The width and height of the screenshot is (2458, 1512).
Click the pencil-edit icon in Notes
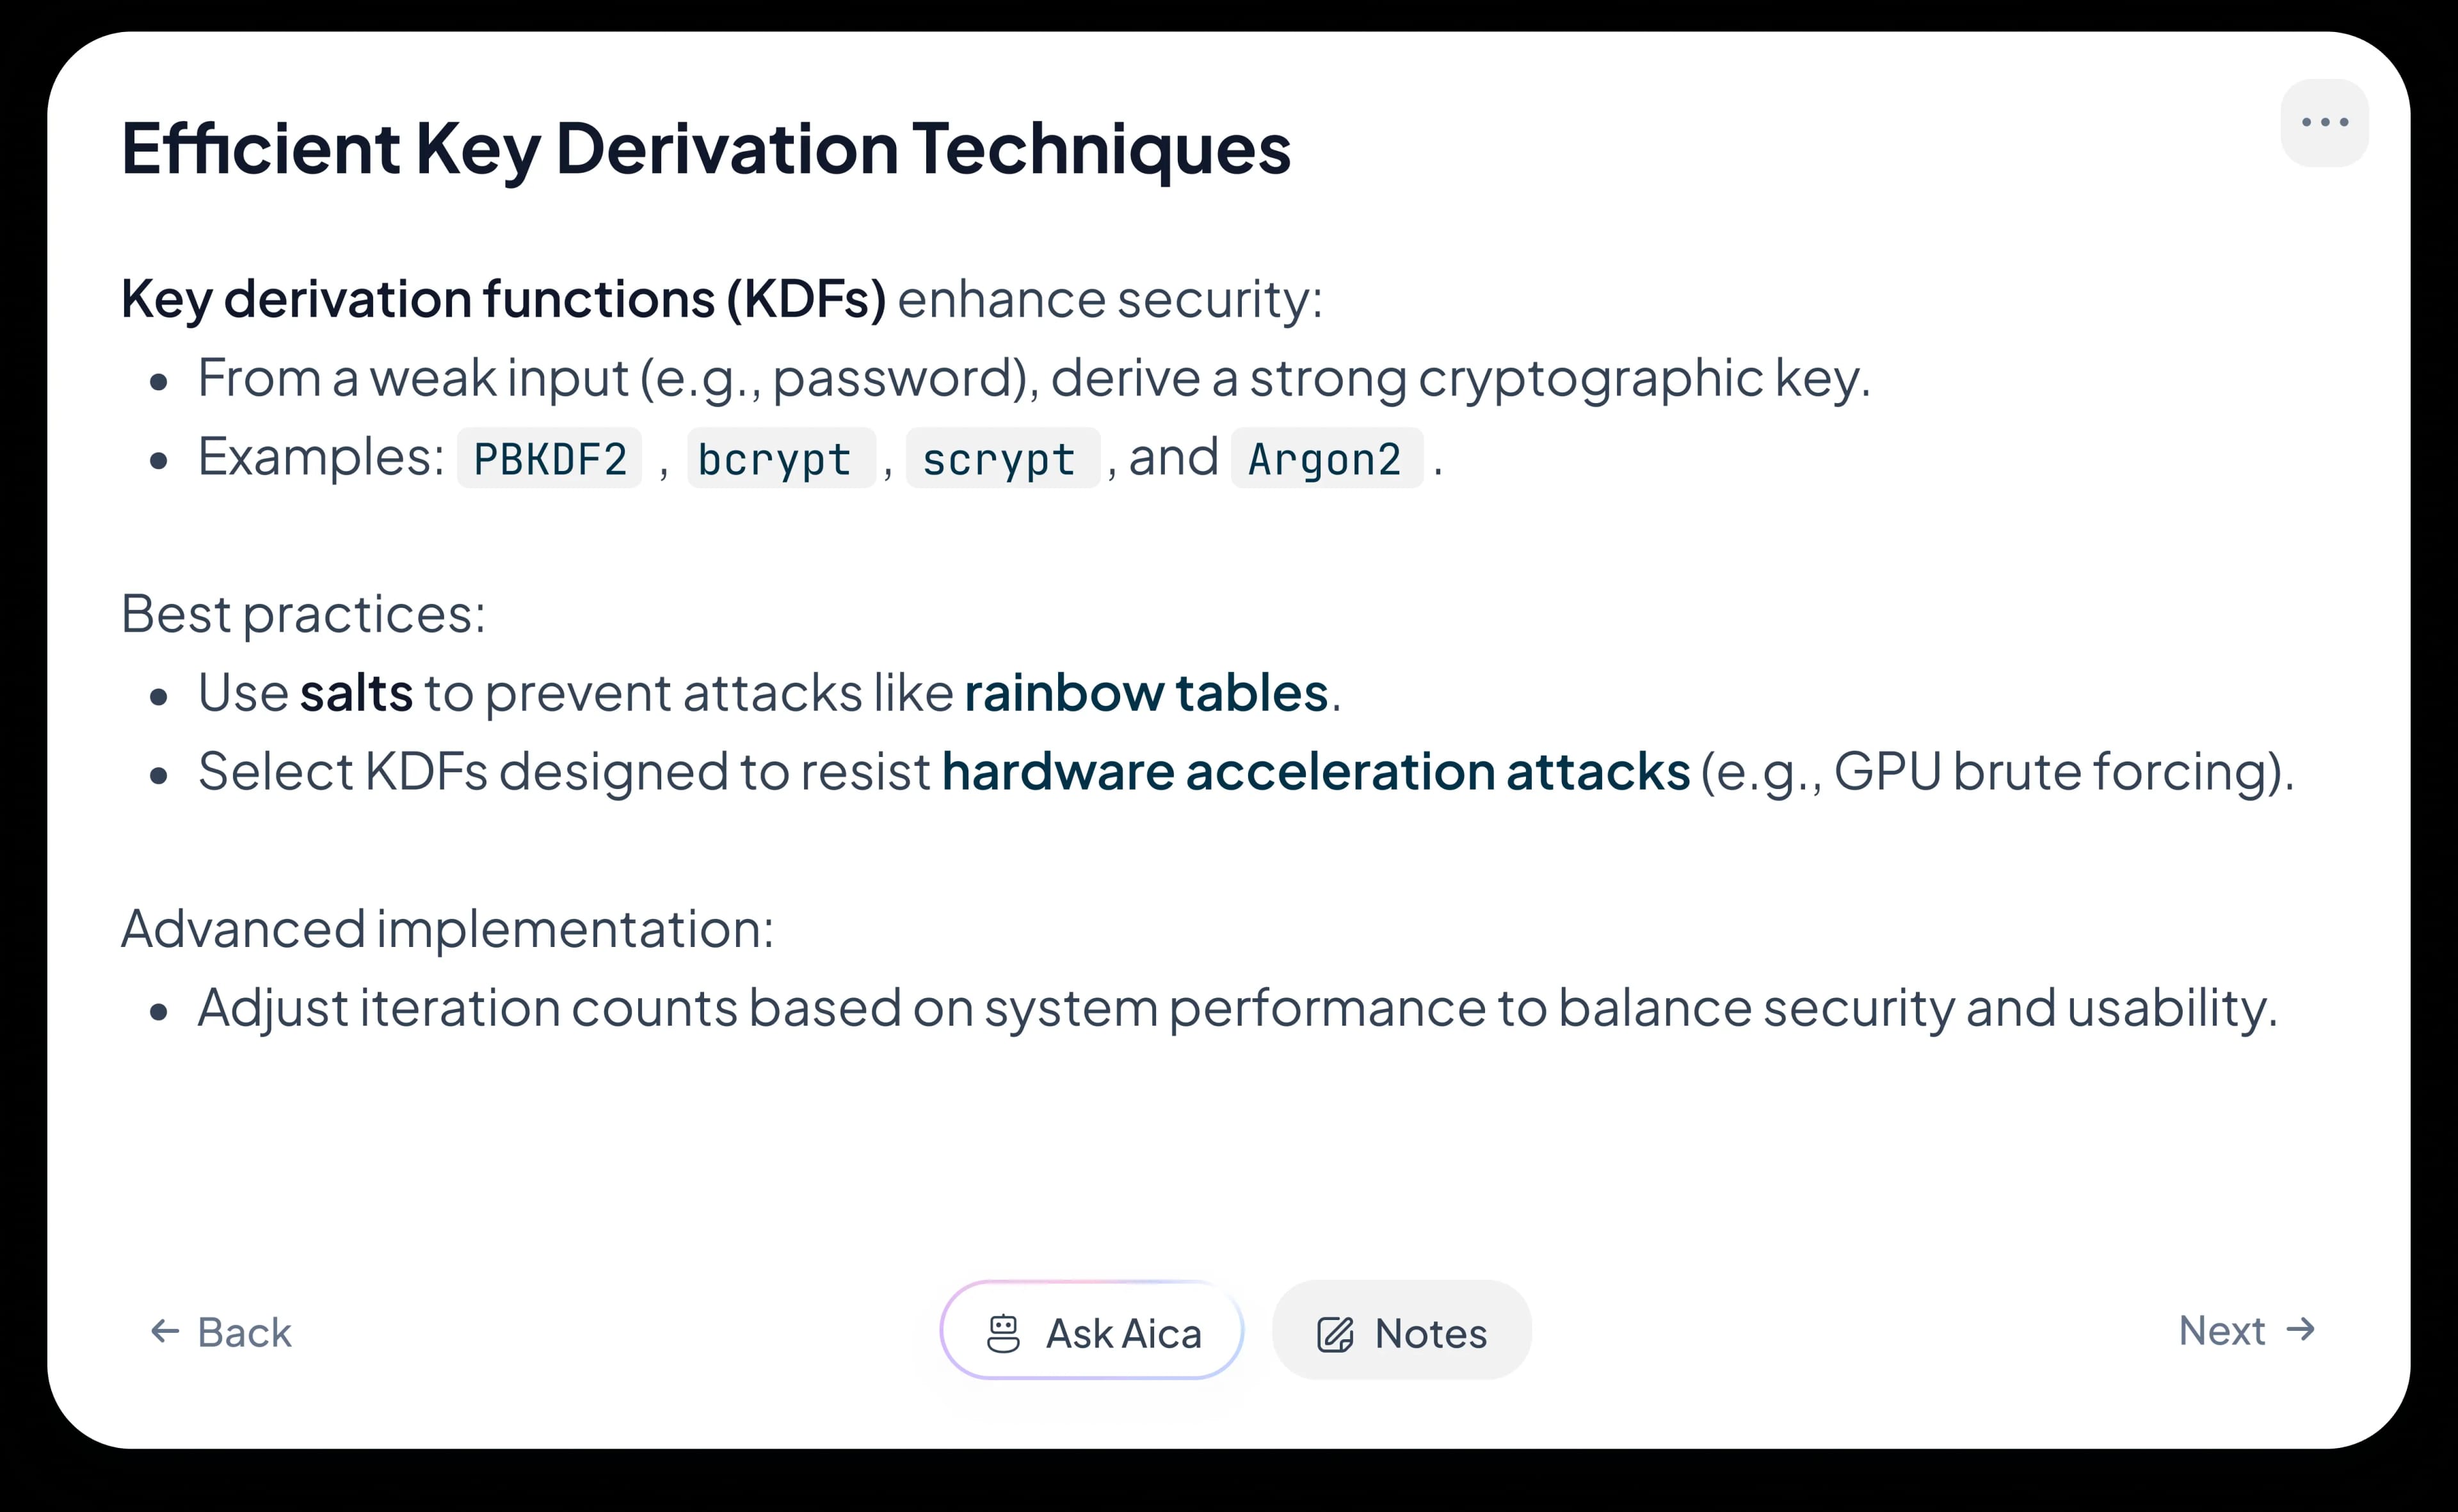(1335, 1334)
